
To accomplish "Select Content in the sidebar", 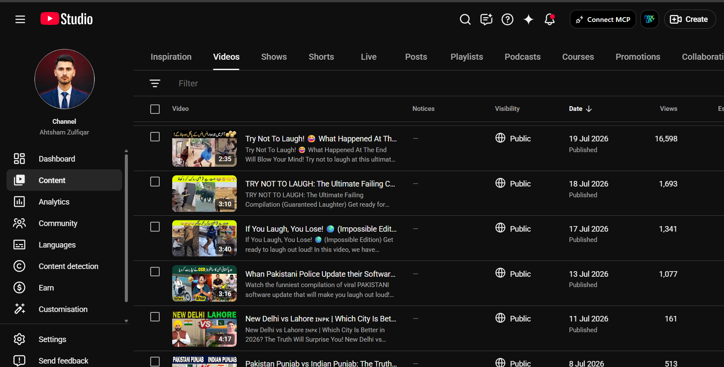I will tap(65, 180).
